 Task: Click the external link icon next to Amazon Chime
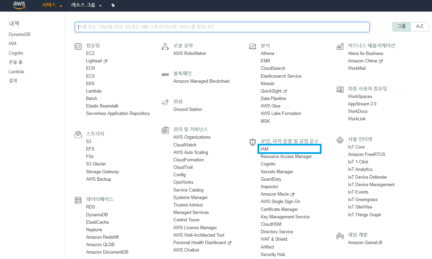tap(380, 61)
